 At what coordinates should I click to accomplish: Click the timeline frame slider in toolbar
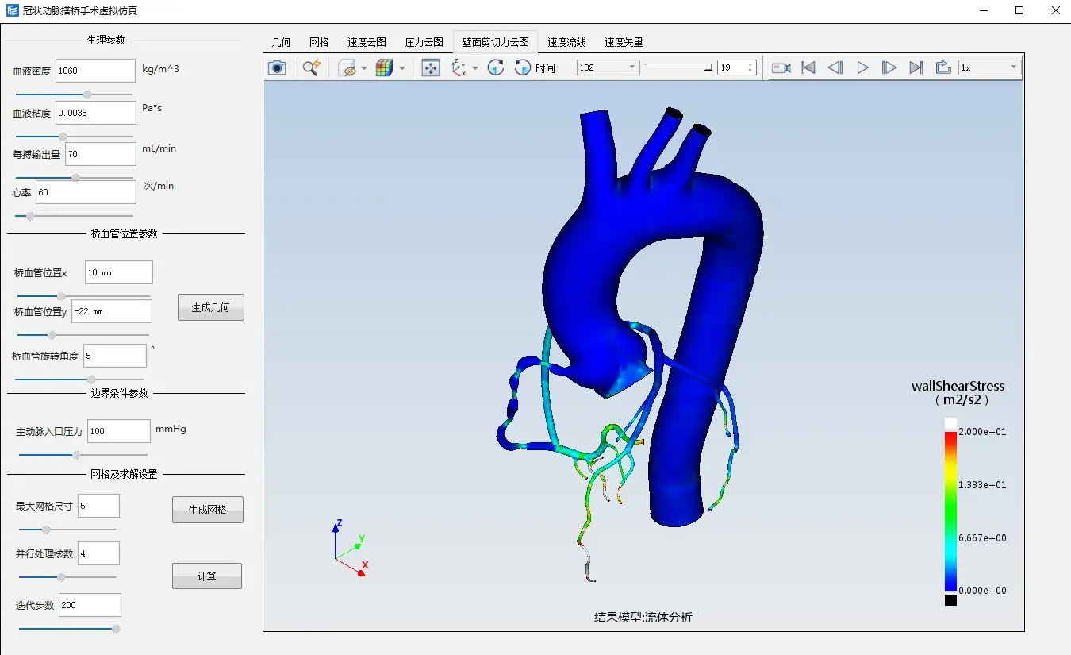pos(678,68)
